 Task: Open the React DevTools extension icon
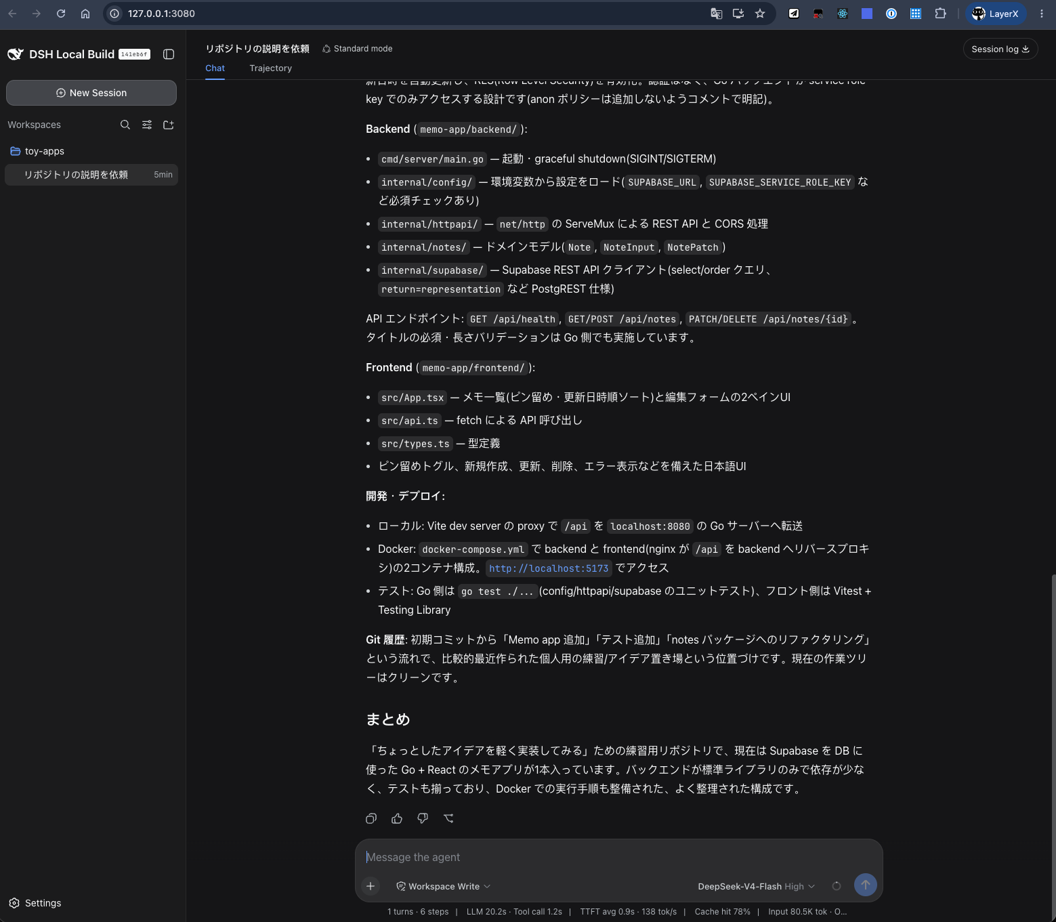click(x=843, y=14)
